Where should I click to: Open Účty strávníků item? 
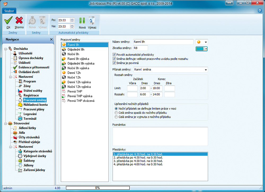tap(29, 137)
